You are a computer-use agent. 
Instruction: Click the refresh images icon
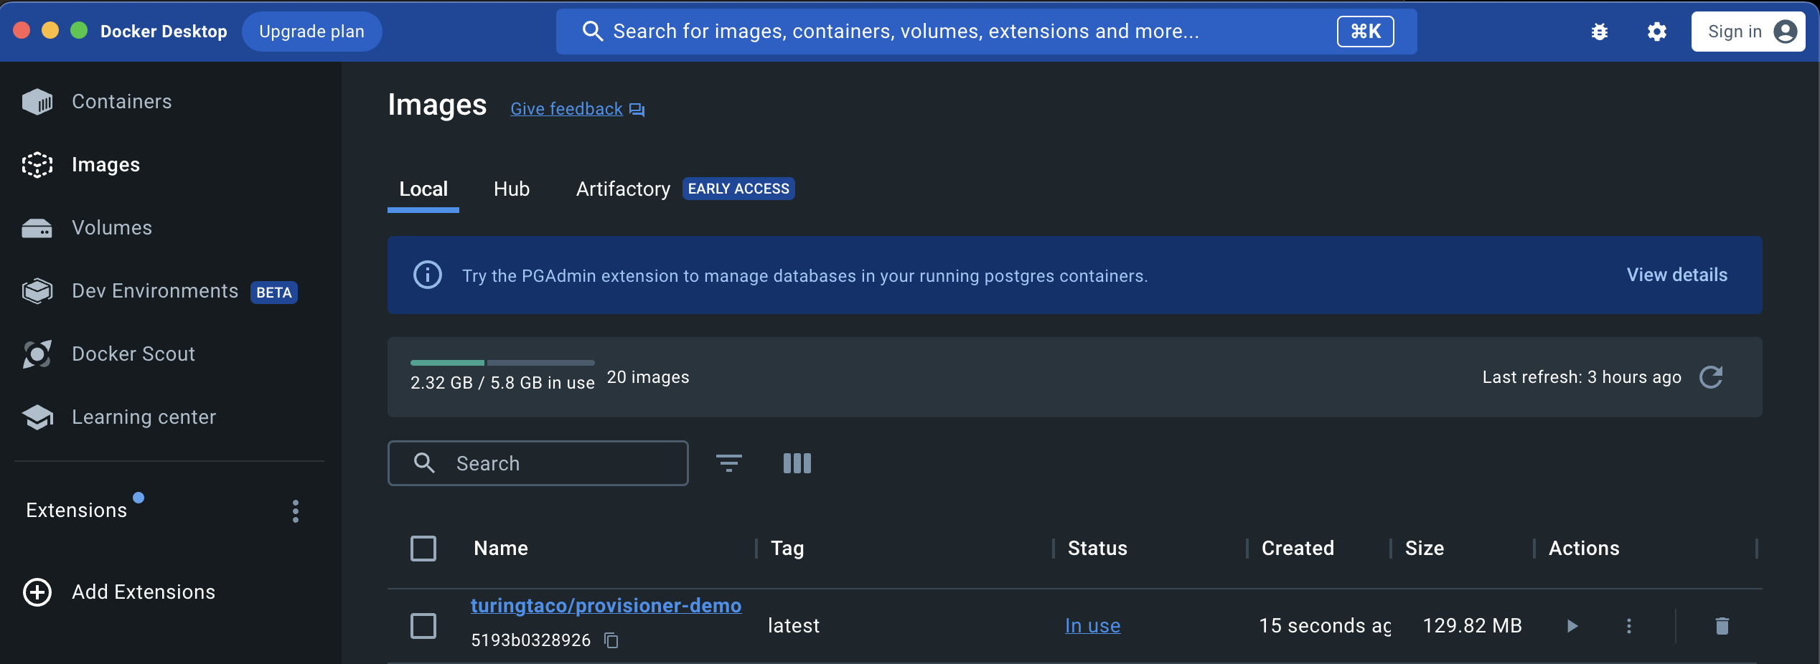pyautogui.click(x=1712, y=377)
